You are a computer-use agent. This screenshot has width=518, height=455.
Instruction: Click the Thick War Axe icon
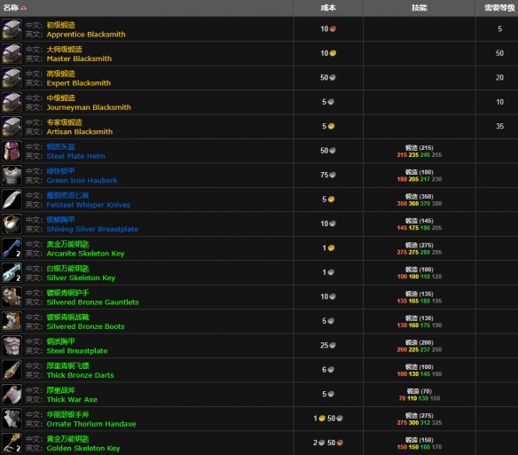click(x=12, y=395)
